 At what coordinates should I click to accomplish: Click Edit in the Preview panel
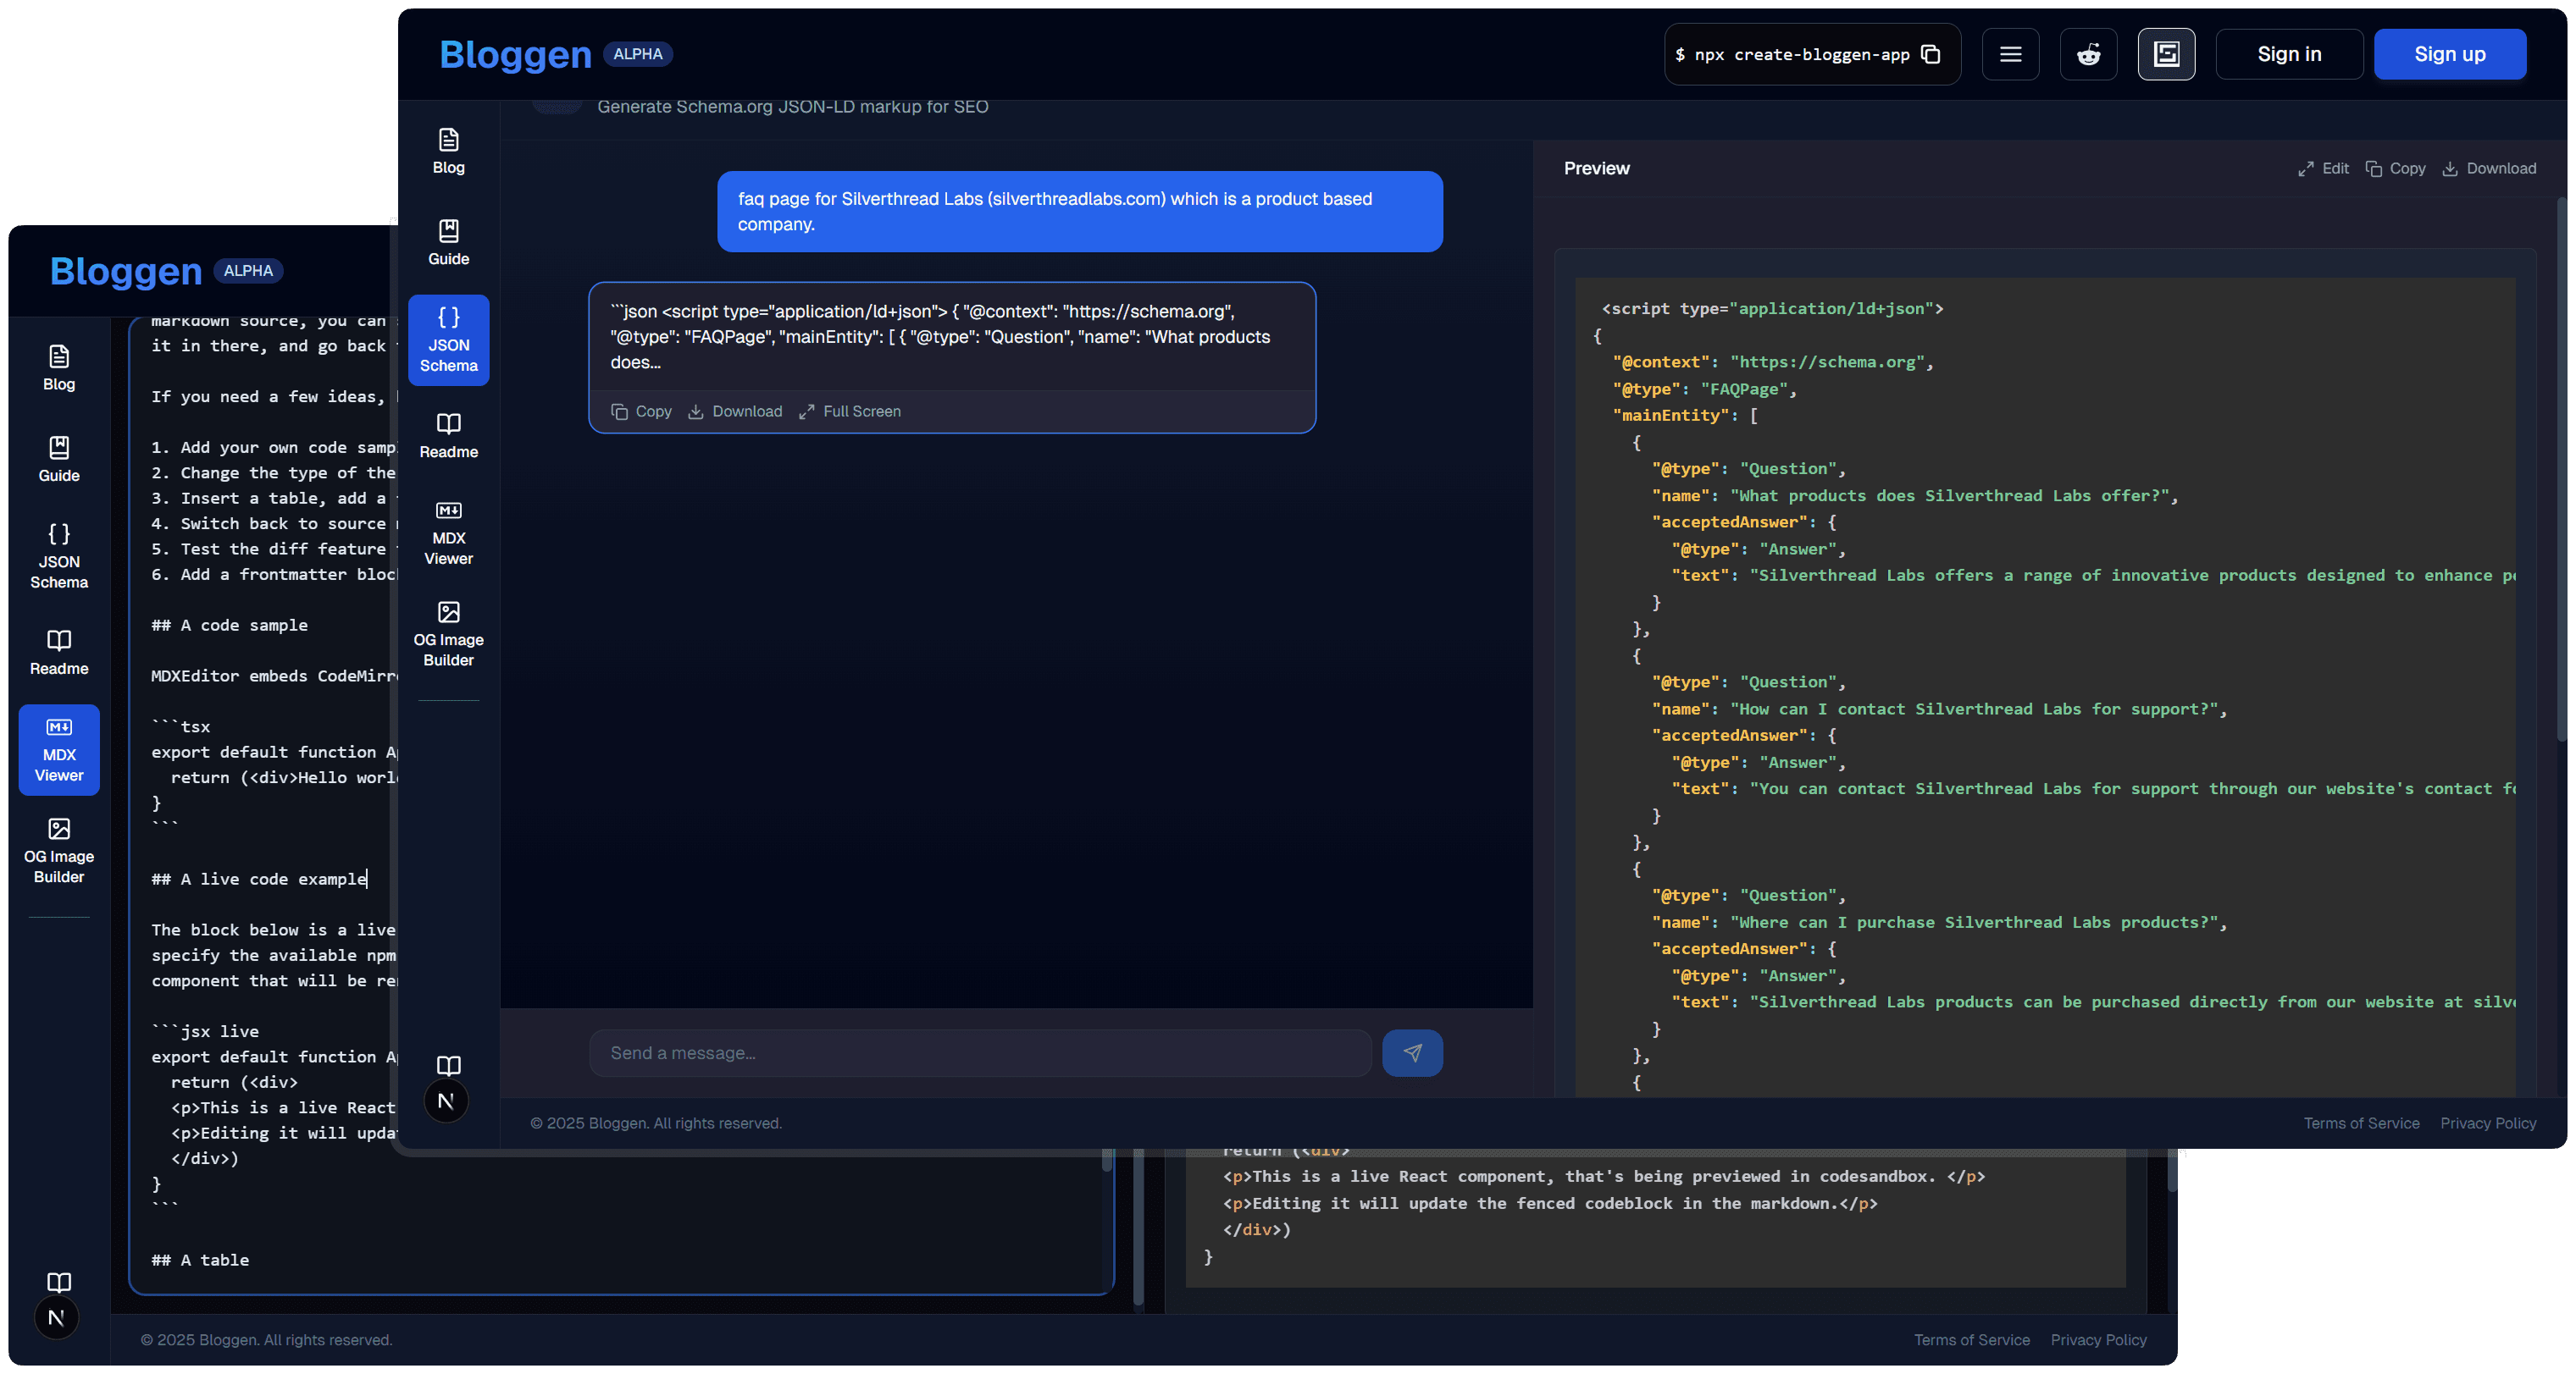coord(2323,168)
